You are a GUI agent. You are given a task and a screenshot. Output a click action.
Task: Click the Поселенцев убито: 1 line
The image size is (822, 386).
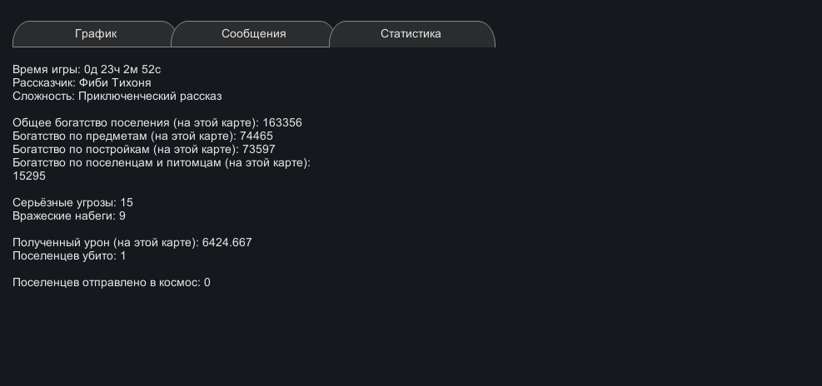(69, 256)
